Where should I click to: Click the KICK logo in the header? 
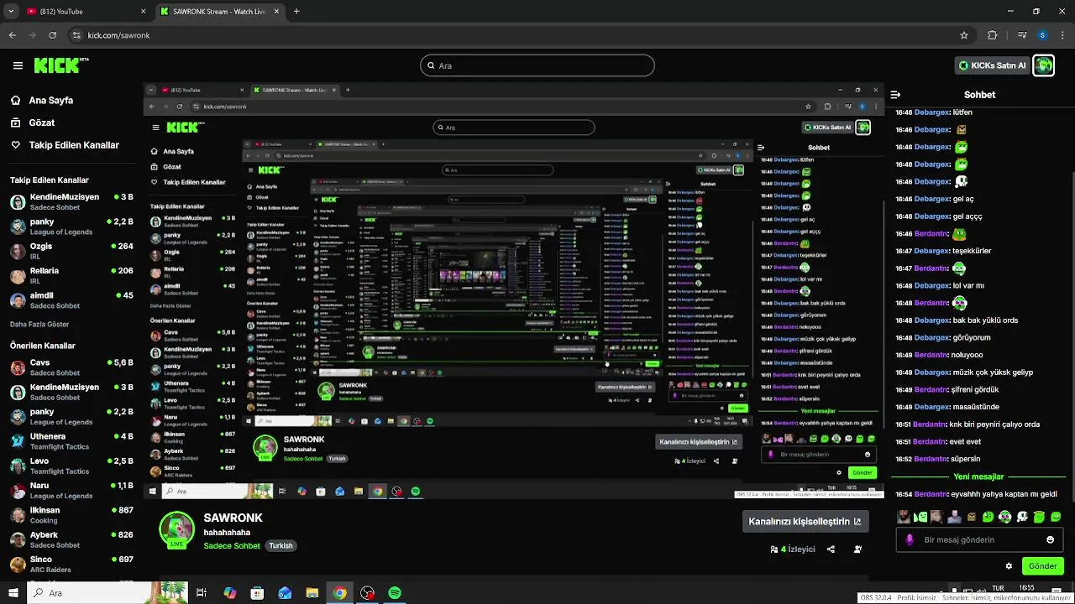[60, 65]
